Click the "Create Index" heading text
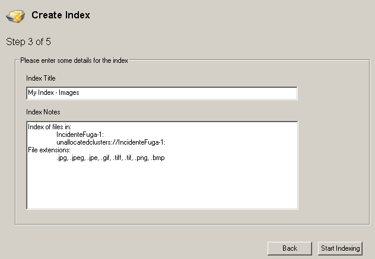 tap(61, 15)
